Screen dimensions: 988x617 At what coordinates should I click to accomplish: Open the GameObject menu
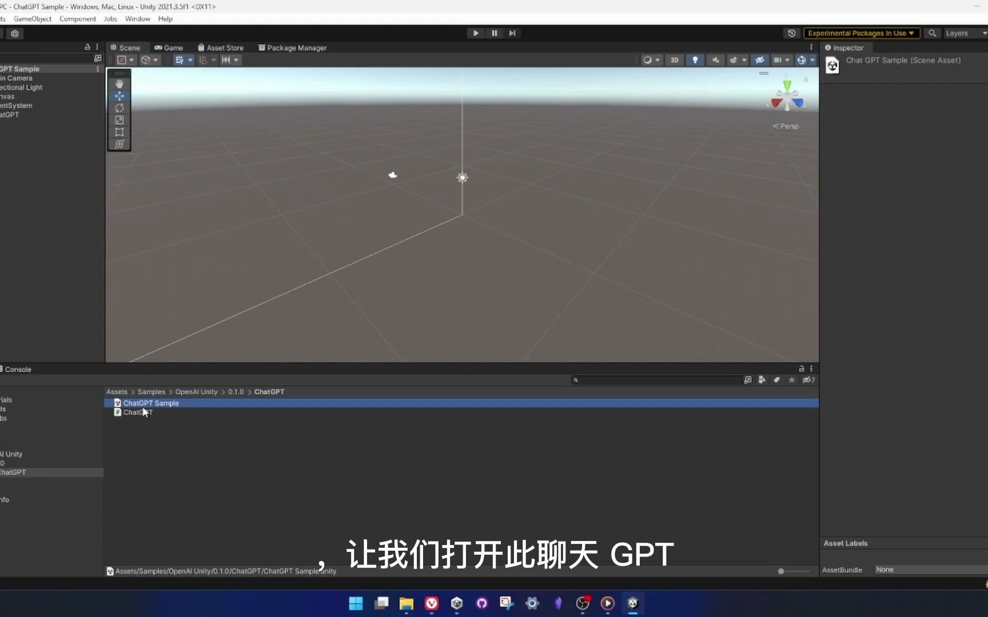coord(32,18)
